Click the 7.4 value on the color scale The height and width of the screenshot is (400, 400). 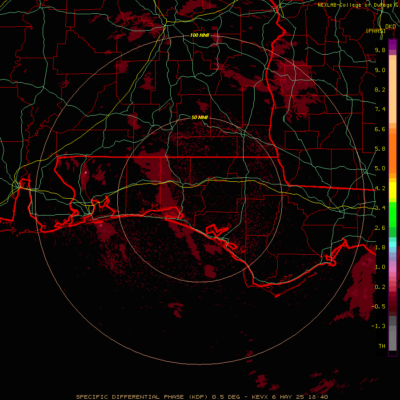pyautogui.click(x=380, y=109)
